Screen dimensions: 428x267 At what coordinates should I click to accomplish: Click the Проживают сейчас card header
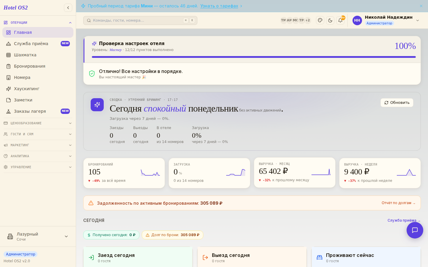click(x=366, y=257)
